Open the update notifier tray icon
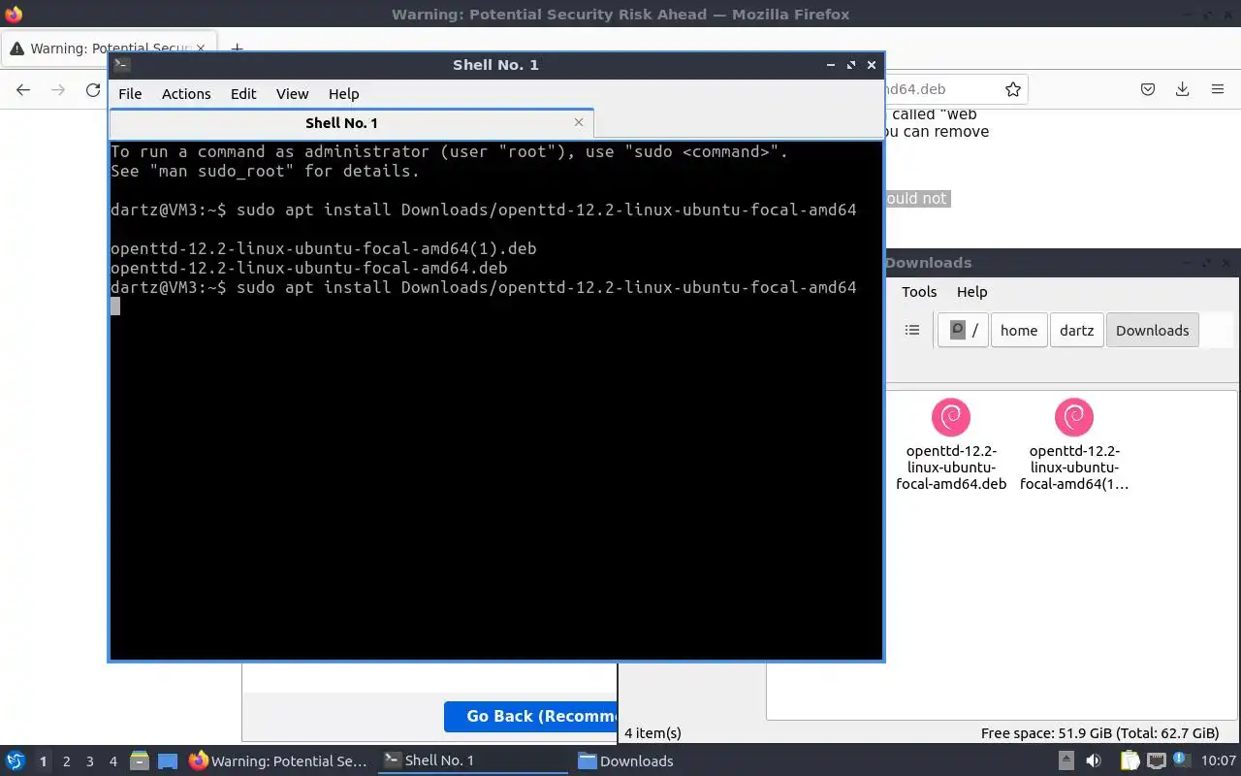The width and height of the screenshot is (1241, 776). click(1182, 760)
